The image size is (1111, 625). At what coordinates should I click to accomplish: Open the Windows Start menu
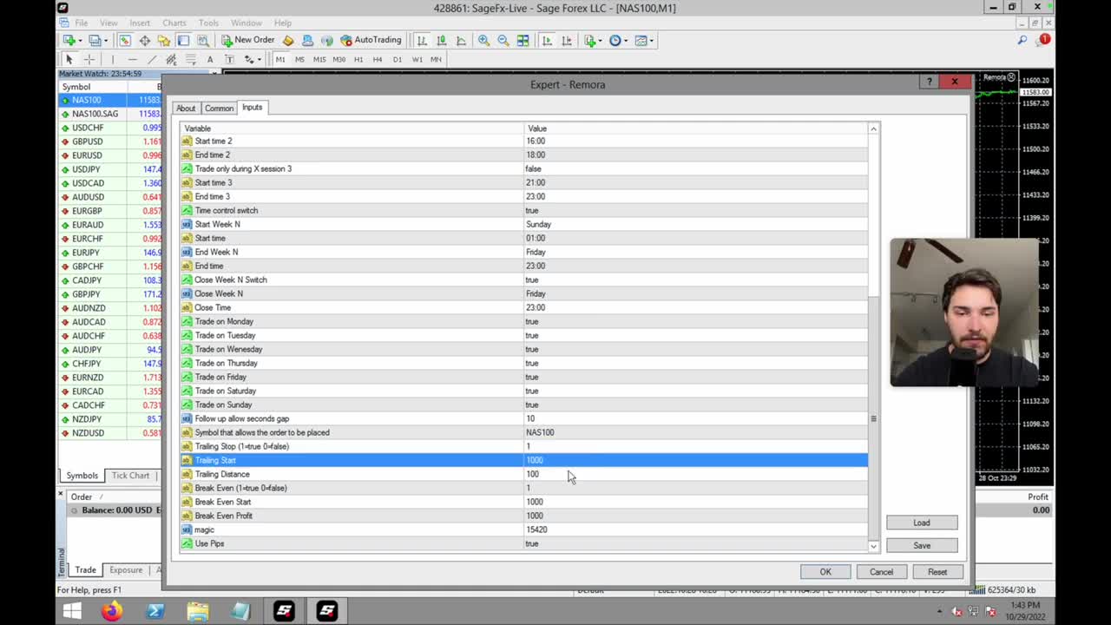click(x=72, y=611)
